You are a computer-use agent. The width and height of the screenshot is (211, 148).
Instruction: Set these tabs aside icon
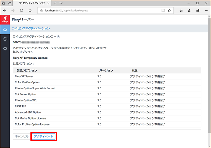click(10, 3)
